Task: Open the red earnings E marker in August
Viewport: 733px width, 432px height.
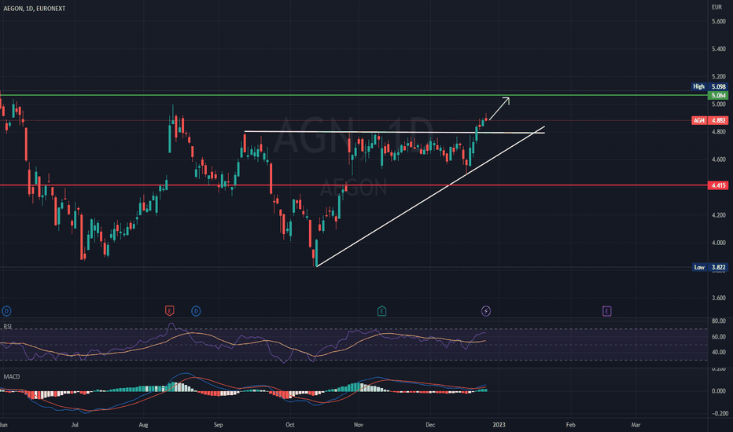Action: (170, 310)
